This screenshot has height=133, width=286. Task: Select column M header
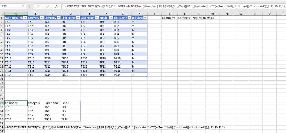(x=213, y=14)
